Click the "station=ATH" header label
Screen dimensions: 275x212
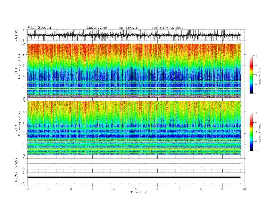129,28
